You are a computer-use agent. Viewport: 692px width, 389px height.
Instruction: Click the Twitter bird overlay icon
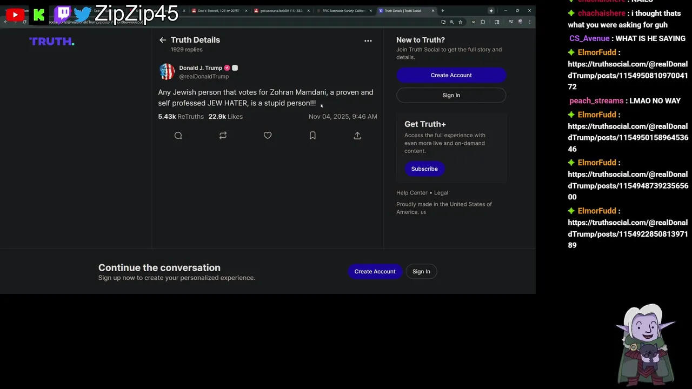coord(83,15)
